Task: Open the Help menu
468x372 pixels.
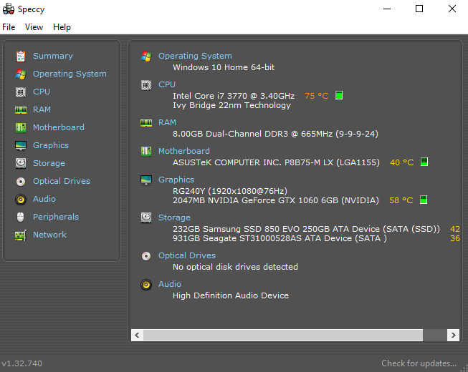Action: tap(62, 27)
